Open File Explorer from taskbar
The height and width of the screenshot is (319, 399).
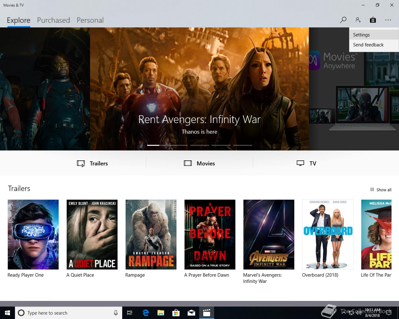[161, 313]
